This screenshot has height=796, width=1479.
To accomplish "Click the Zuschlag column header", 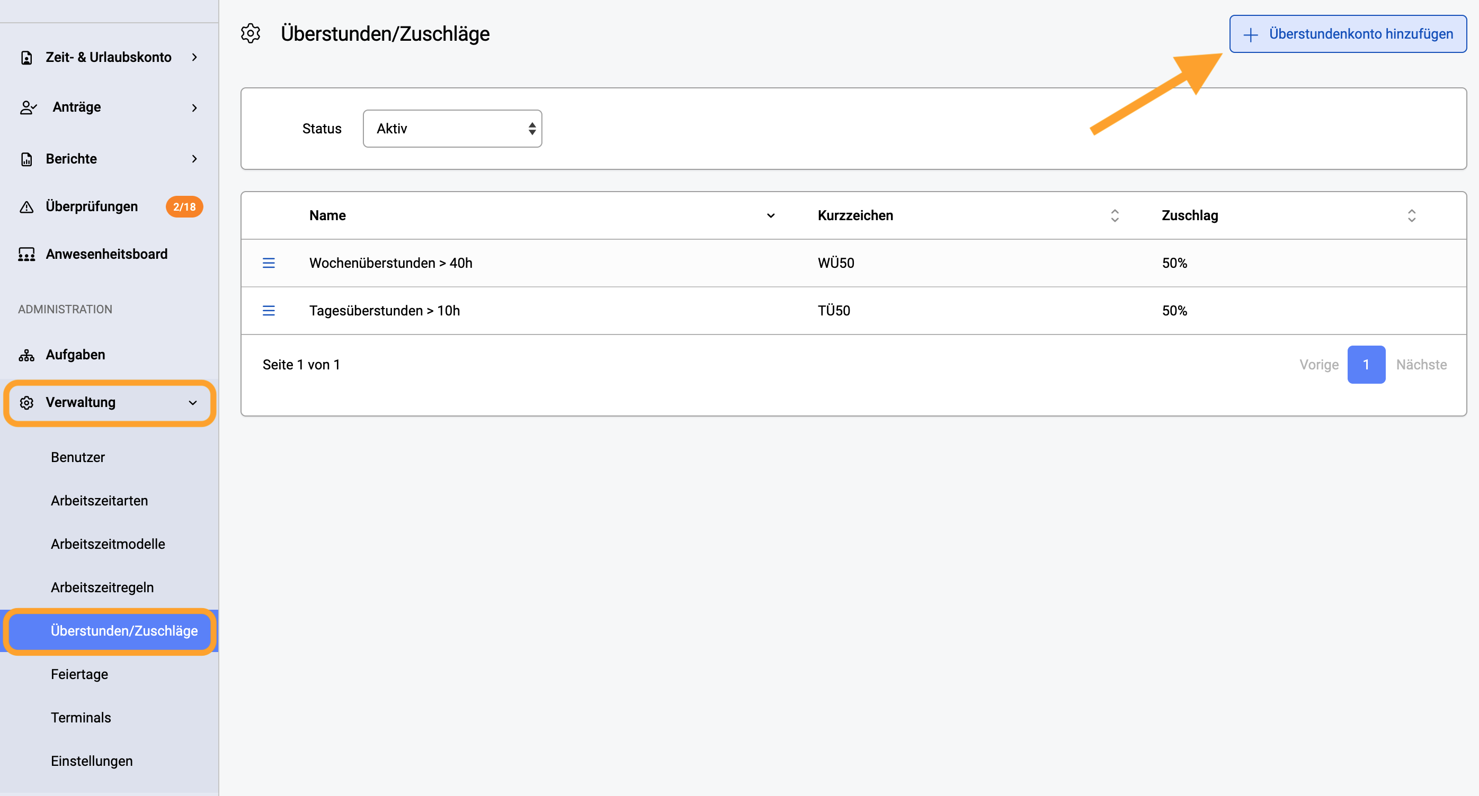I will 1190,215.
